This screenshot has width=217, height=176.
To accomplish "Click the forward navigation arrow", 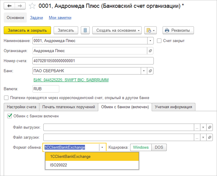I will [20, 6].
